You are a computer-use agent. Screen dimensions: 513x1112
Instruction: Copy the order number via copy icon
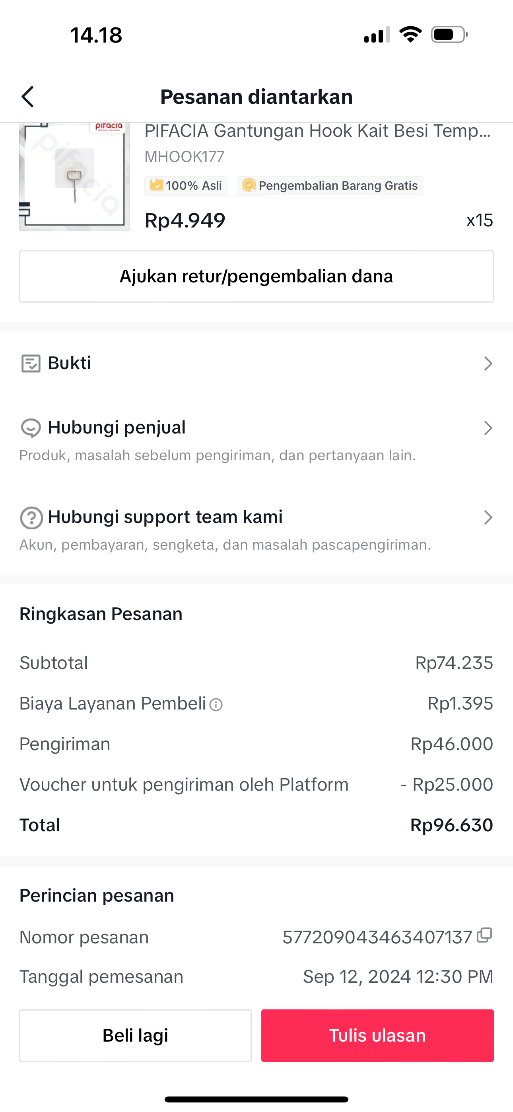(x=484, y=935)
